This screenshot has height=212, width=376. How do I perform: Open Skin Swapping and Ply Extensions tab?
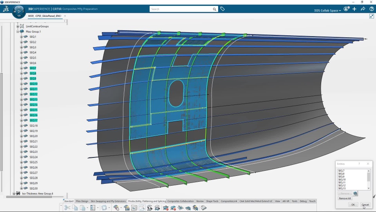pos(108,201)
